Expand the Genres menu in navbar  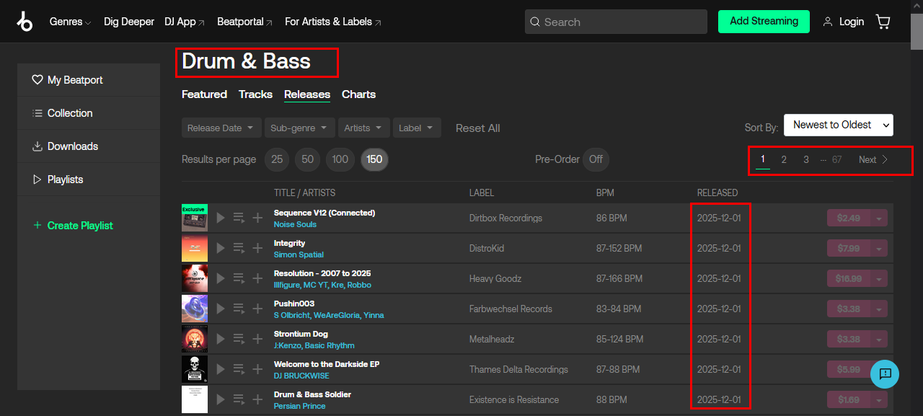[70, 22]
